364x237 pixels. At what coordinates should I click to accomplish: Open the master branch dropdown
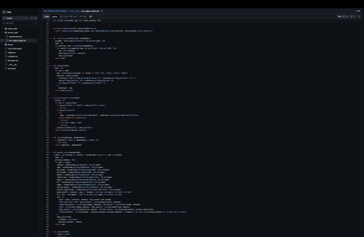pyautogui.click(x=15, y=18)
